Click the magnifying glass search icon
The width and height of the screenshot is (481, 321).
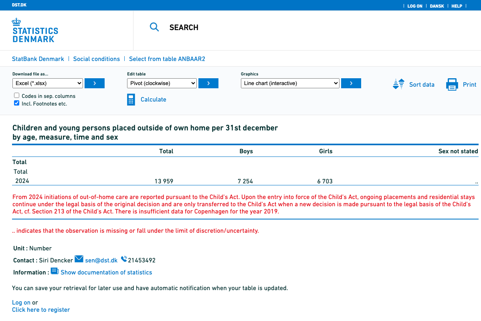coord(154,27)
